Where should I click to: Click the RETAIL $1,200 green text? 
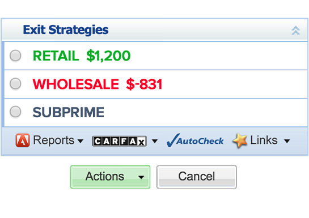[x=82, y=56]
